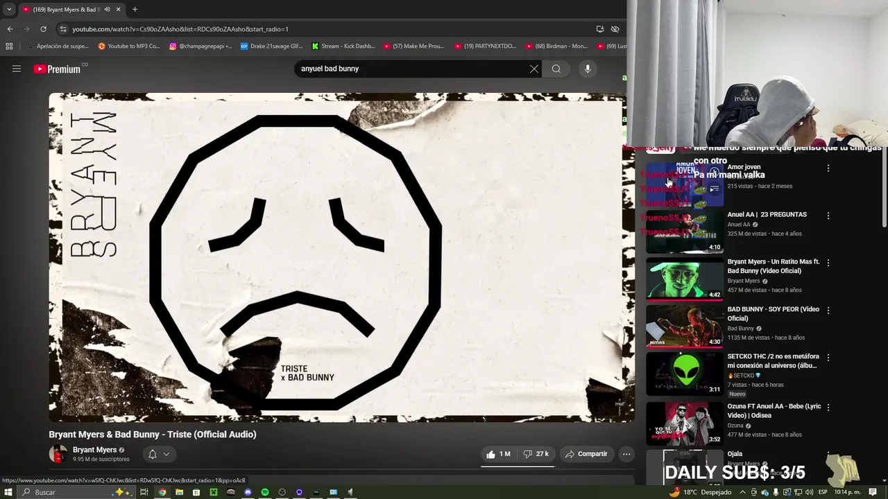Open Bryant Myers channel name link

pos(94,450)
